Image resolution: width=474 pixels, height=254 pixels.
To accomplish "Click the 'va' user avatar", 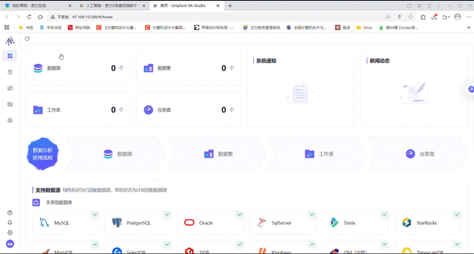I will pyautogui.click(x=10, y=244).
